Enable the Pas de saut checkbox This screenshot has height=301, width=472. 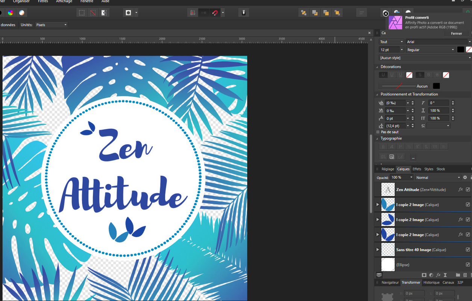coord(378,132)
